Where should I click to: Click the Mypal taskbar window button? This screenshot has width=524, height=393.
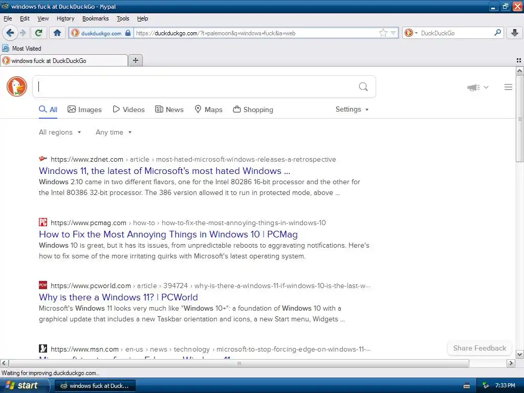click(95, 386)
